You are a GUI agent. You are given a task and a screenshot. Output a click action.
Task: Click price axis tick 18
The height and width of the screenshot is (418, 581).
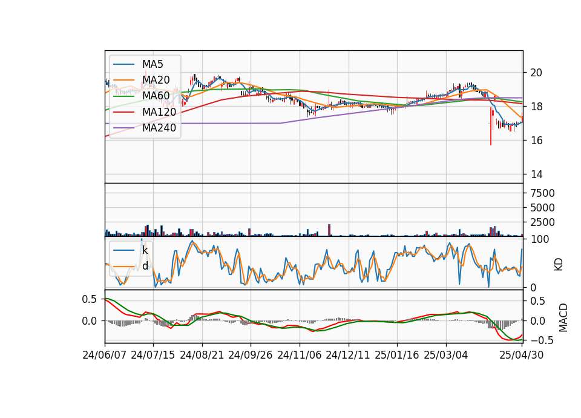536,107
